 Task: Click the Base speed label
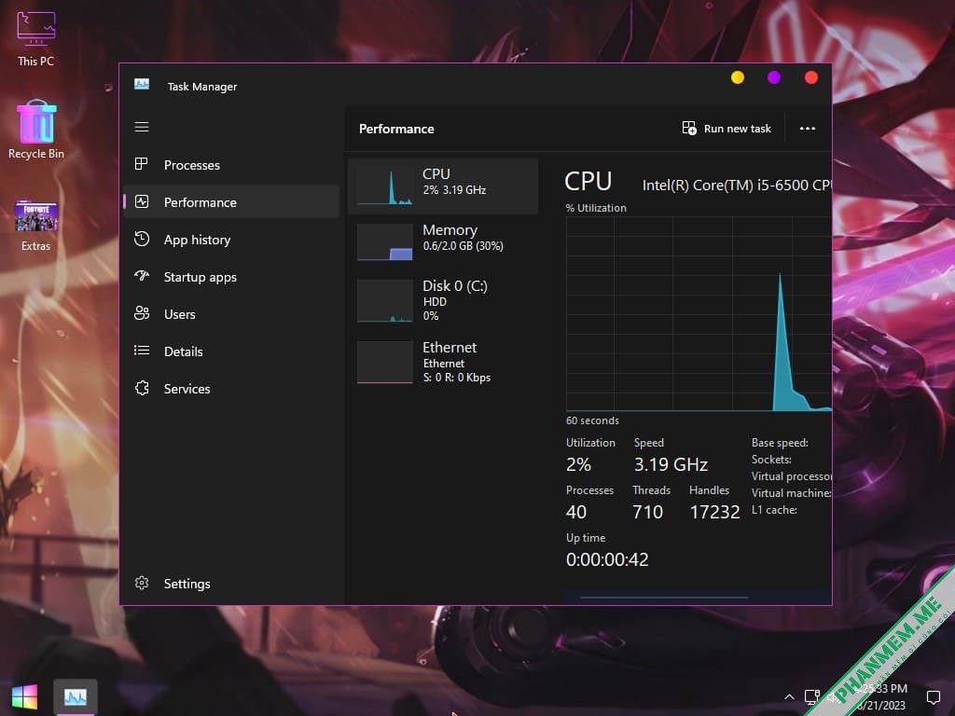click(x=780, y=443)
